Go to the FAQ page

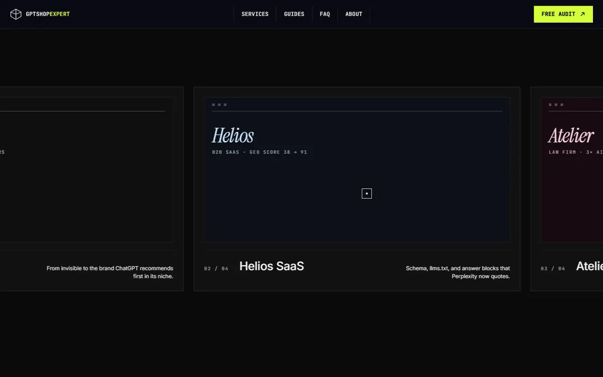click(325, 14)
